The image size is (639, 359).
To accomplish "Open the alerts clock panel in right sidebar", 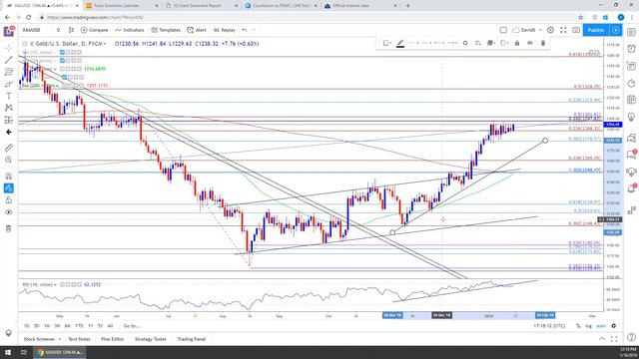I will click(x=631, y=49).
